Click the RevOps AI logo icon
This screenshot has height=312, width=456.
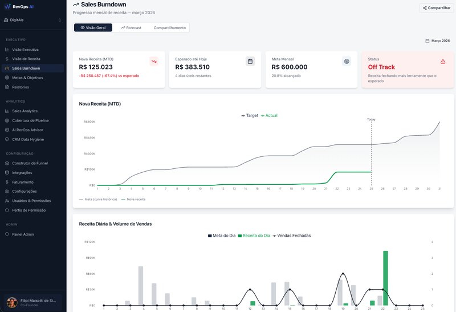coord(7,6)
